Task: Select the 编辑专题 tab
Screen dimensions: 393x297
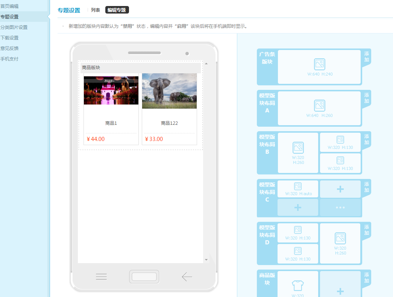Action: [117, 10]
